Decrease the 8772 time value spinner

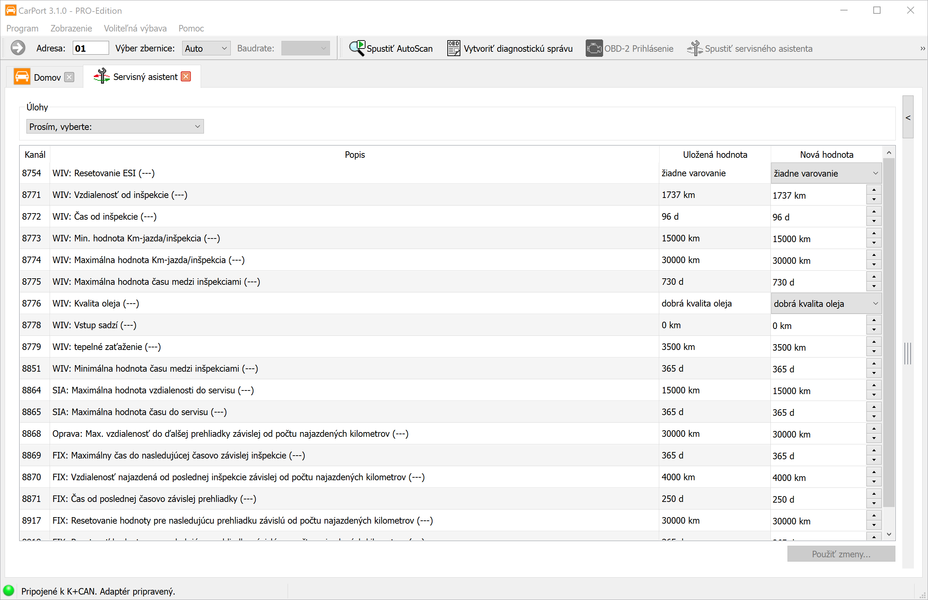pos(874,221)
